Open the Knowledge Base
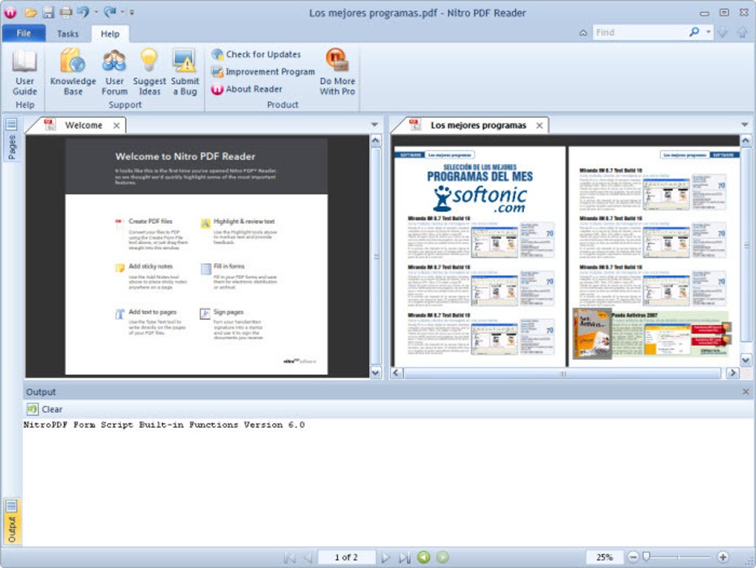The image size is (756, 568). click(73, 73)
